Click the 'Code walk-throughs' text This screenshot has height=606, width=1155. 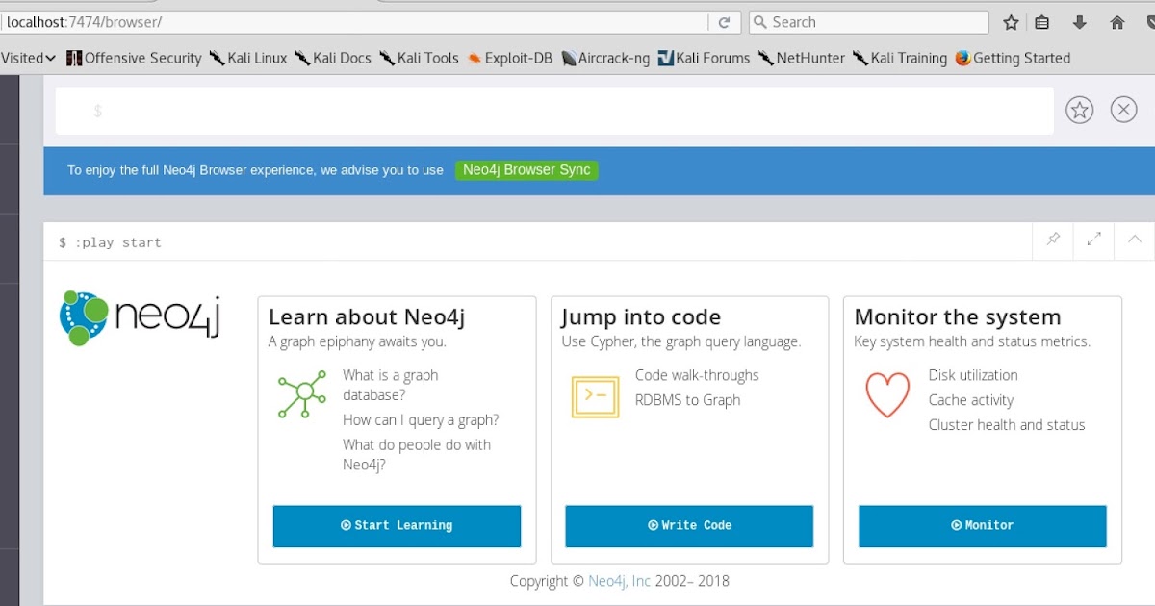coord(697,375)
